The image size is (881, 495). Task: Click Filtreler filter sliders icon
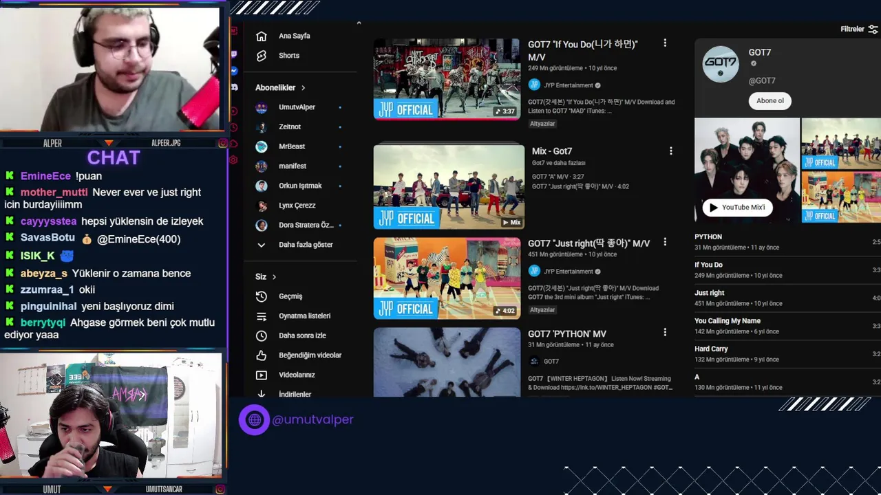[x=873, y=30]
